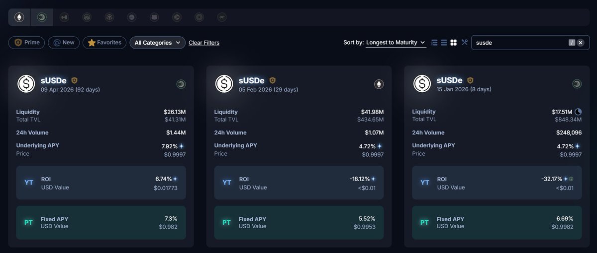Viewport: 597px width, 253px height.
Task: Toggle the Favorites filter
Action: click(104, 43)
